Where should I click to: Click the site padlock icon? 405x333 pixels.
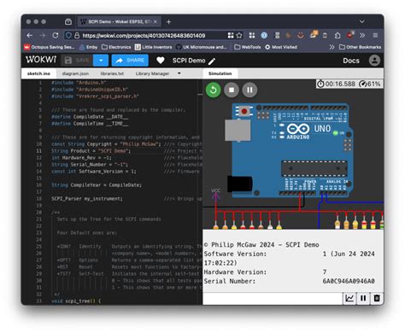pyautogui.click(x=77, y=35)
